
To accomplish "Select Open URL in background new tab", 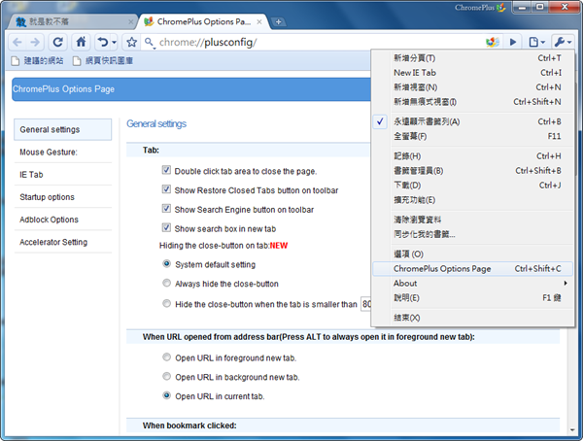I will (166, 376).
